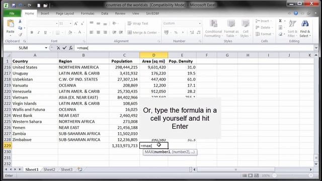This screenshot has height=181, width=322.
Task: Open Format as Table gallery
Action: 231,29
